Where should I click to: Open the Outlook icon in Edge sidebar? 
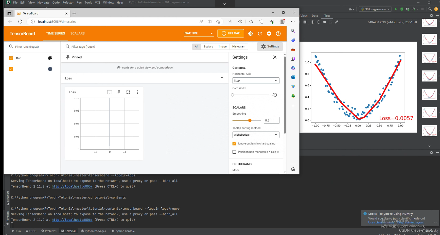pos(293,77)
